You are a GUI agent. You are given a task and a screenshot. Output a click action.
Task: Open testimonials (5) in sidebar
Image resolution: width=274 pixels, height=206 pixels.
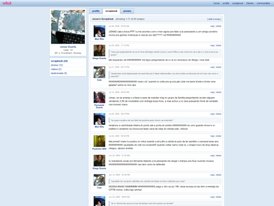(59, 73)
